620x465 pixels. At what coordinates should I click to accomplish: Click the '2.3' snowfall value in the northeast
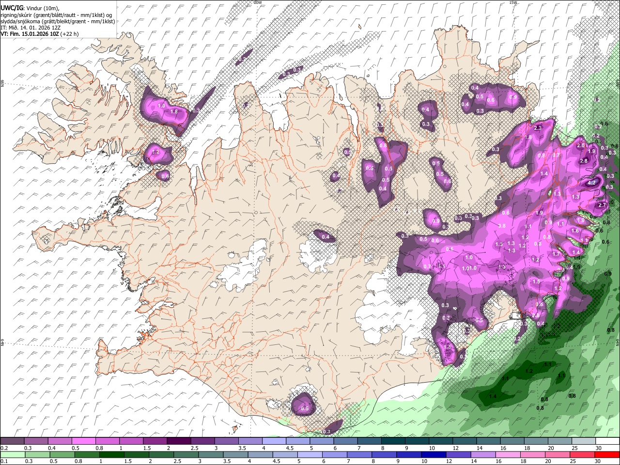click(538, 128)
